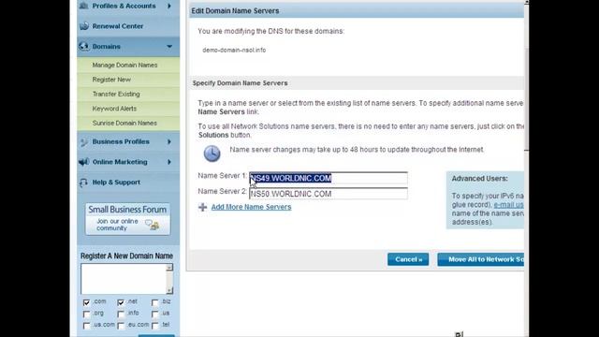The width and height of the screenshot is (599, 337).
Task: Enable the .eu.com checkbox
Action: (x=121, y=326)
